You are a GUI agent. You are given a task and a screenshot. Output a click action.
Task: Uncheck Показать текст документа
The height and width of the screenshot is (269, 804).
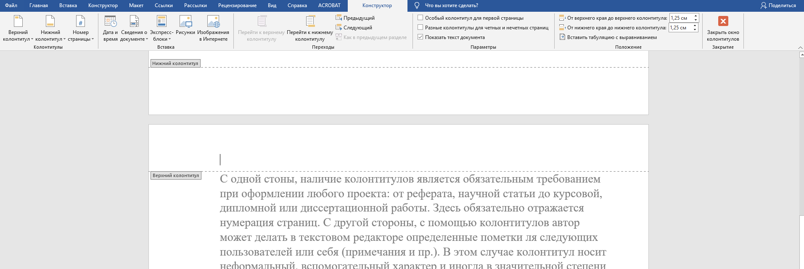(420, 37)
